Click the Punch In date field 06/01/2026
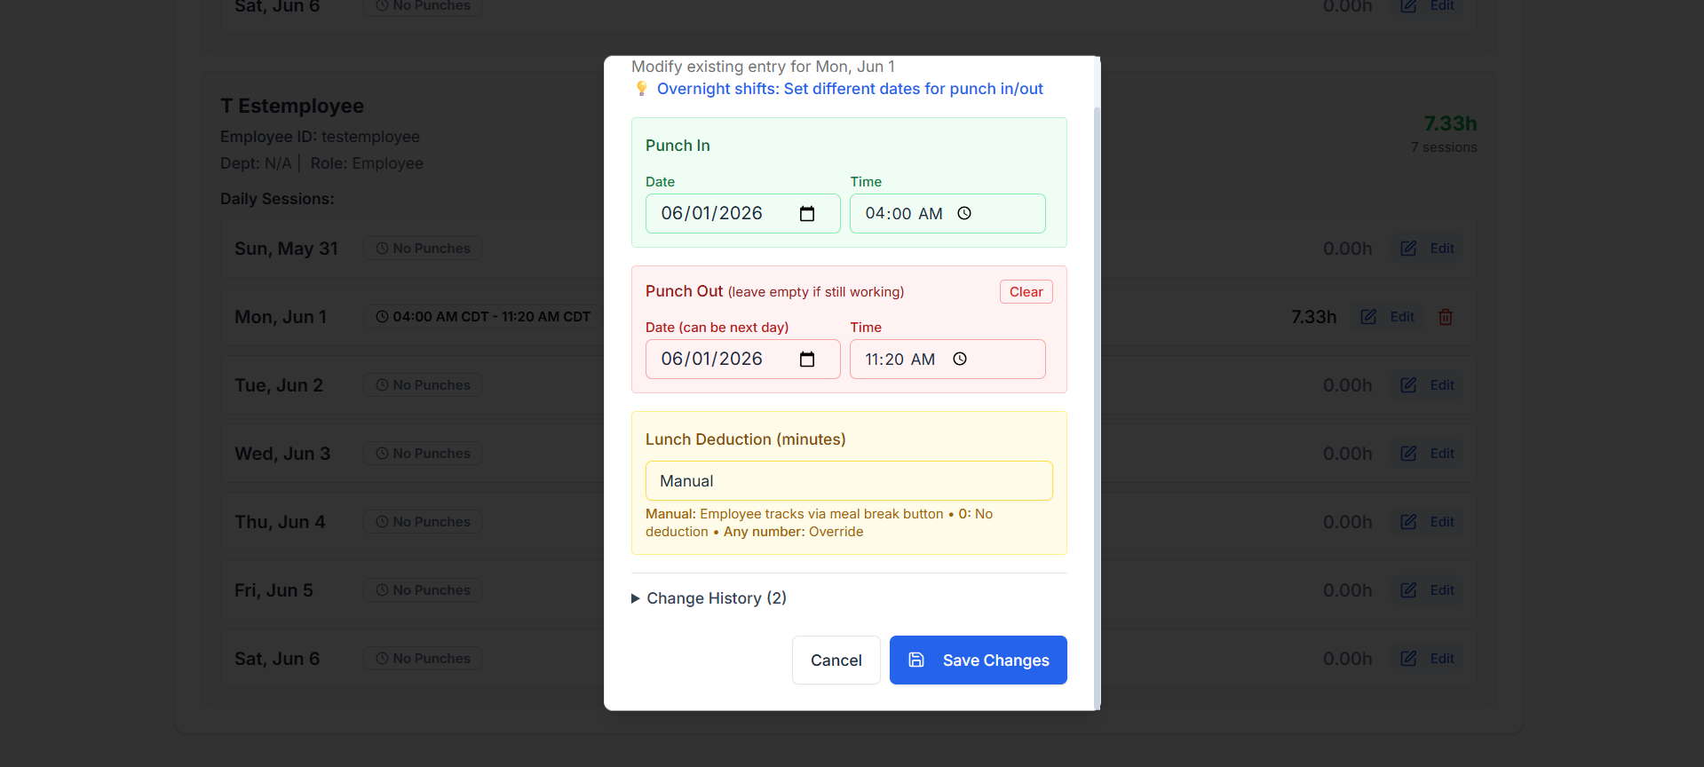 [742, 214]
